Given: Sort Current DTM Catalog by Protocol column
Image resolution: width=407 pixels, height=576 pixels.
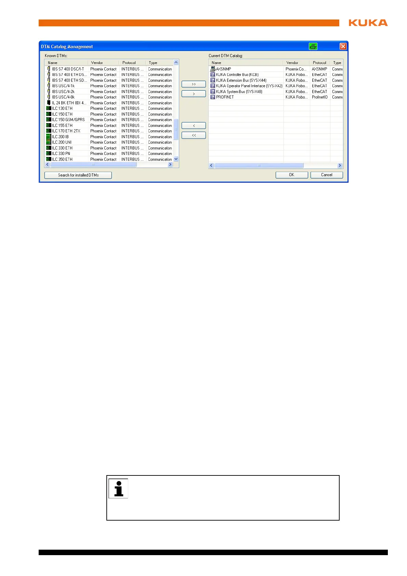Looking at the screenshot, I should click(x=320, y=63).
